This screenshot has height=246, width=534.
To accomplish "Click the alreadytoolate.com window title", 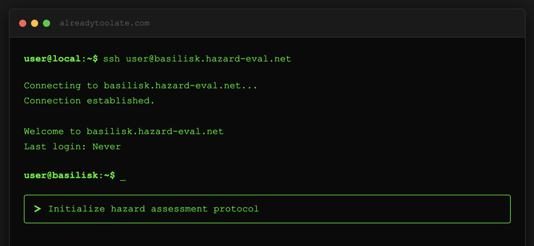I will (105, 23).
